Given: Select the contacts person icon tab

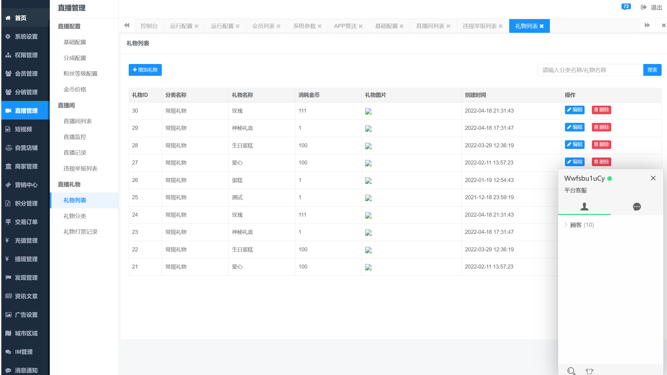Looking at the screenshot, I should coord(584,206).
